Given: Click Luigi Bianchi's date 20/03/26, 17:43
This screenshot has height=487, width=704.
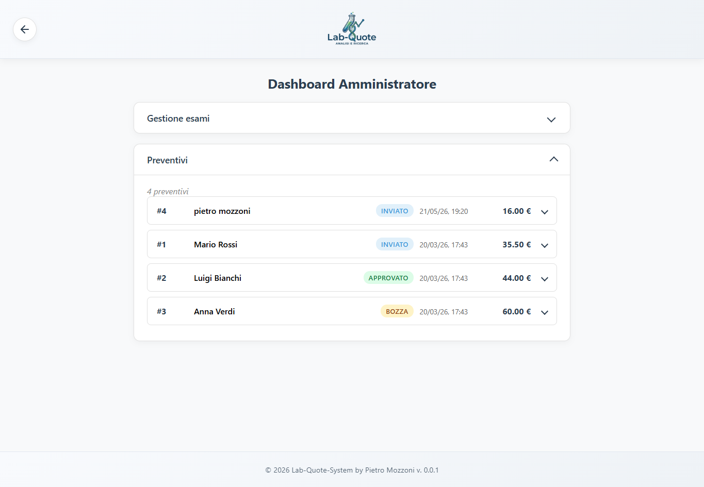Looking at the screenshot, I should click(444, 278).
